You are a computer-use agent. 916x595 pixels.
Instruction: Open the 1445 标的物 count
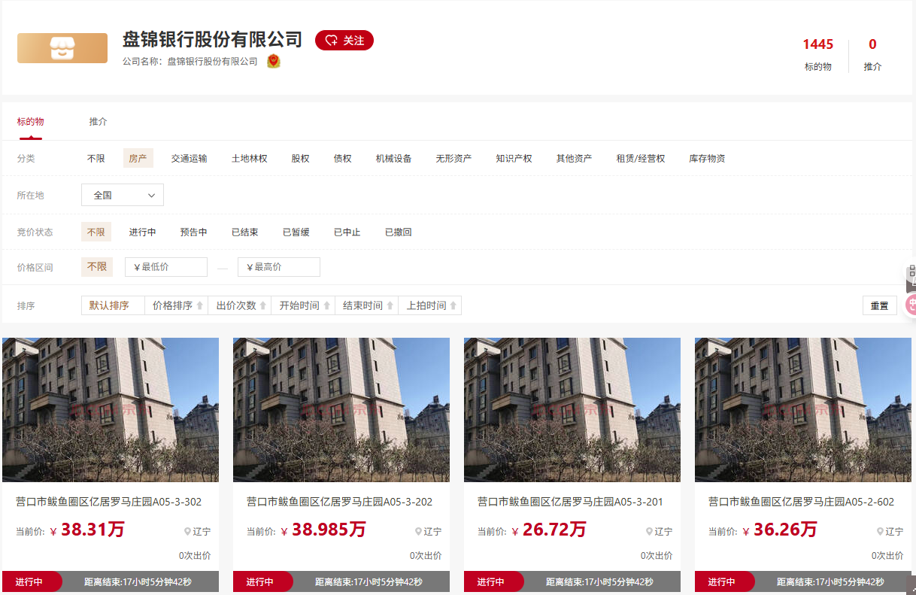[x=818, y=54]
